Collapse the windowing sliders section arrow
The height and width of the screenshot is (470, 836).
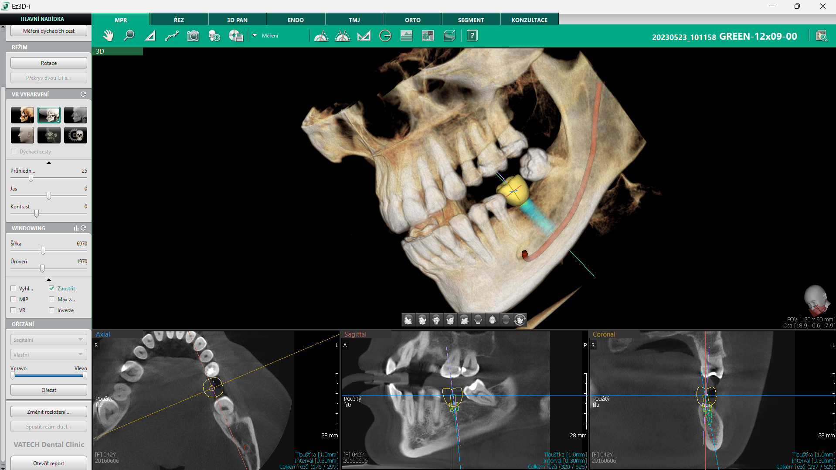(x=49, y=279)
